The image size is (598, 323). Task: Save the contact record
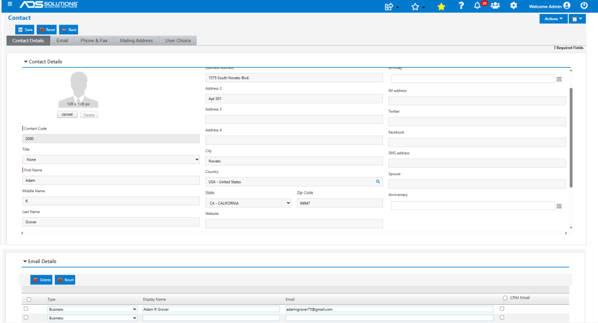tap(25, 30)
